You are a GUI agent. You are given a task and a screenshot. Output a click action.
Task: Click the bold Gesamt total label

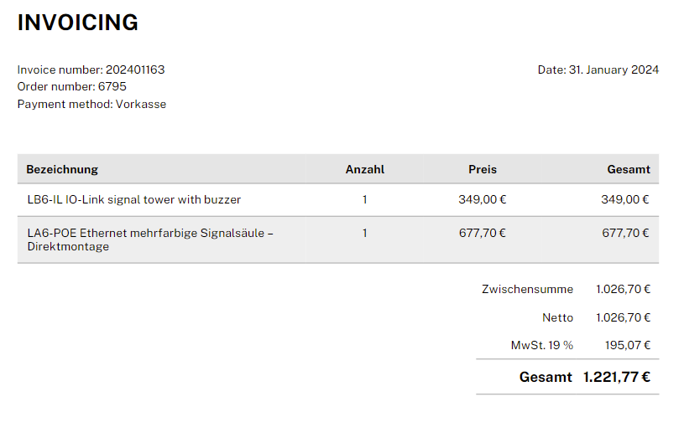(546, 377)
